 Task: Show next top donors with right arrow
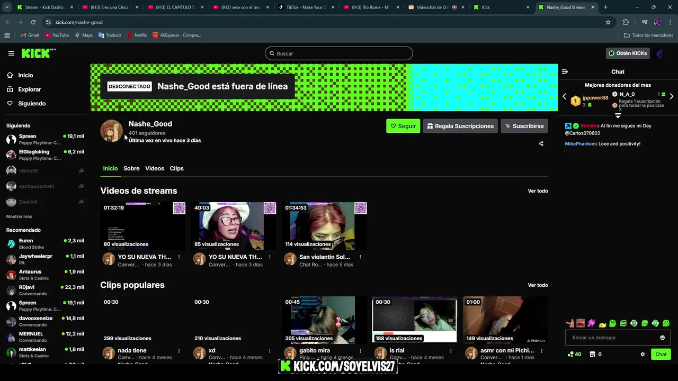(x=671, y=96)
